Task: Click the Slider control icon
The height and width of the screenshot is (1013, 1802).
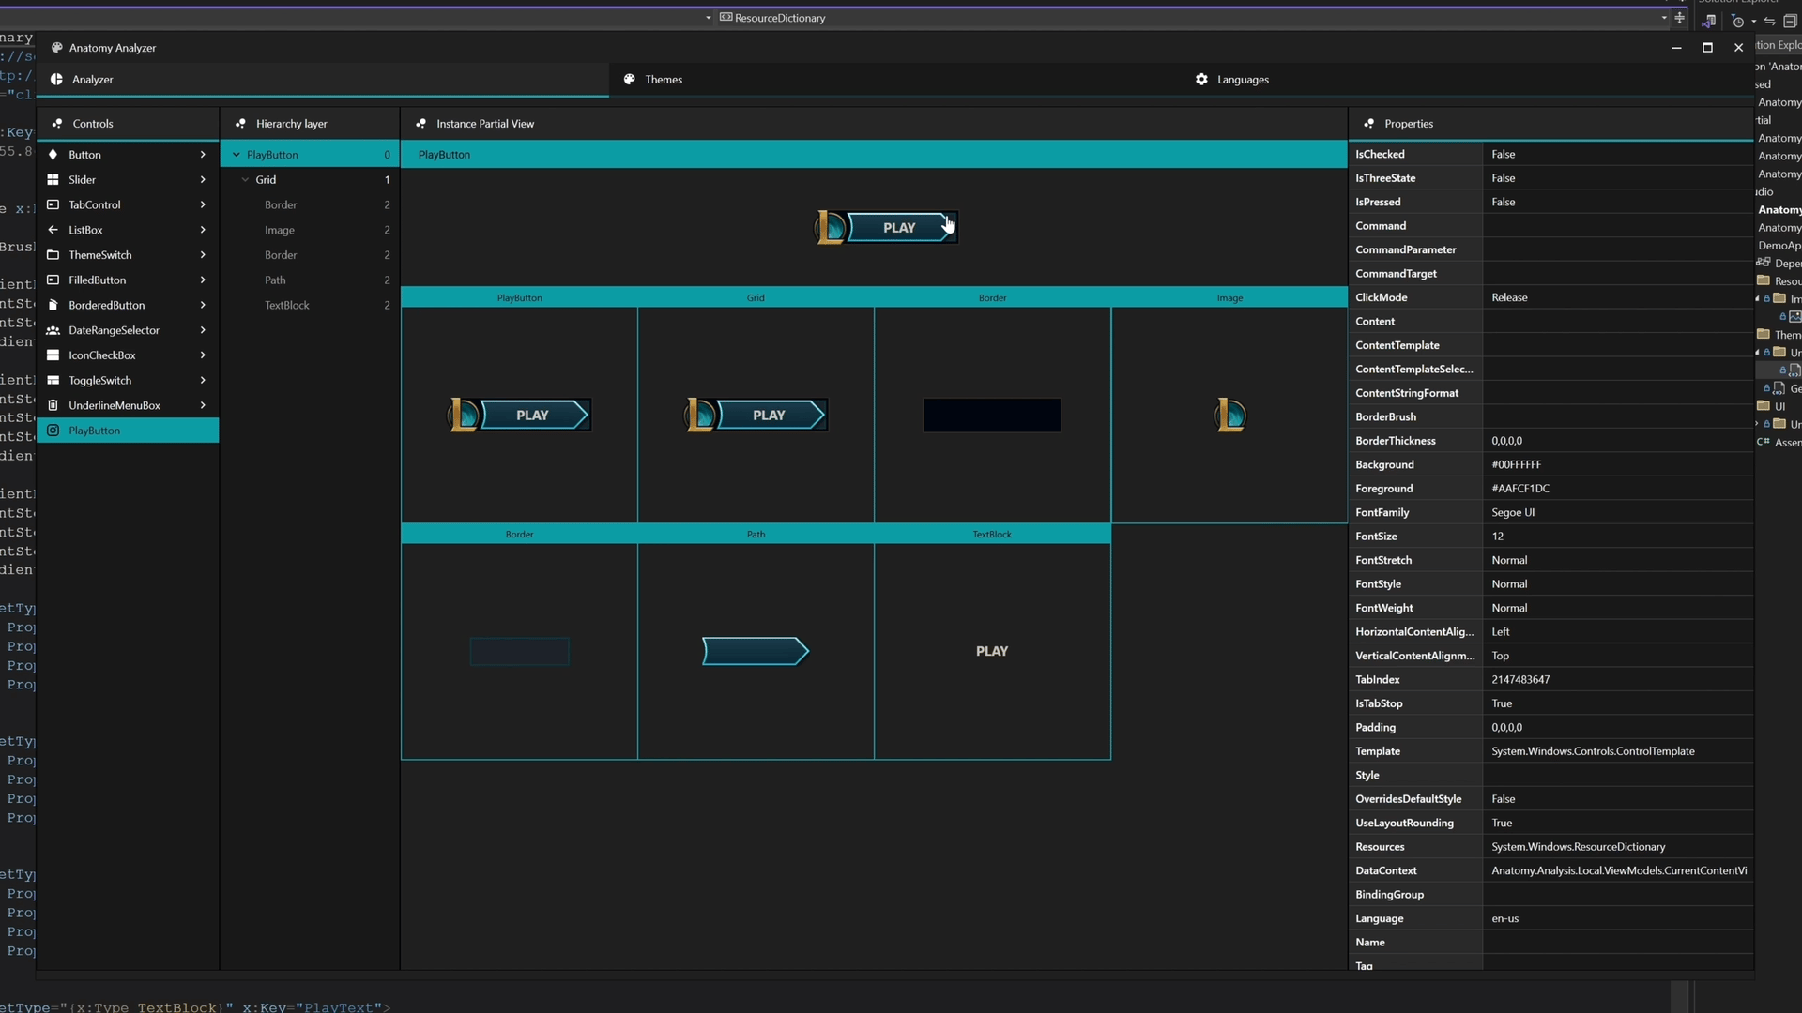Action: (x=53, y=180)
